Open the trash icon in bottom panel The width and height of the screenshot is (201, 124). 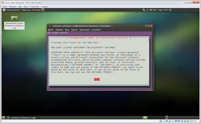coord(167,117)
